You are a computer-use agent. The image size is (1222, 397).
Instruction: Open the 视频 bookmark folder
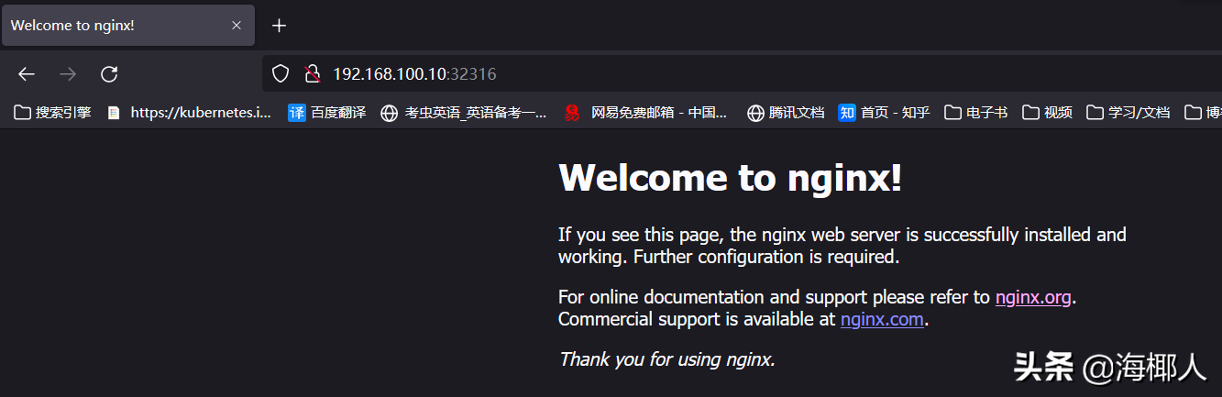pyautogui.click(x=1047, y=113)
